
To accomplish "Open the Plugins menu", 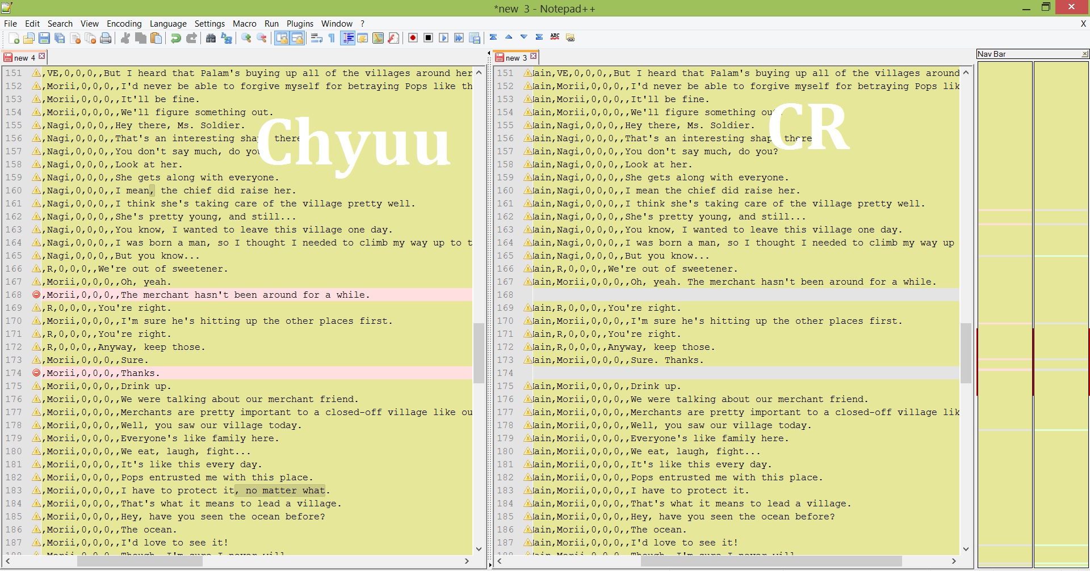I will [x=300, y=24].
